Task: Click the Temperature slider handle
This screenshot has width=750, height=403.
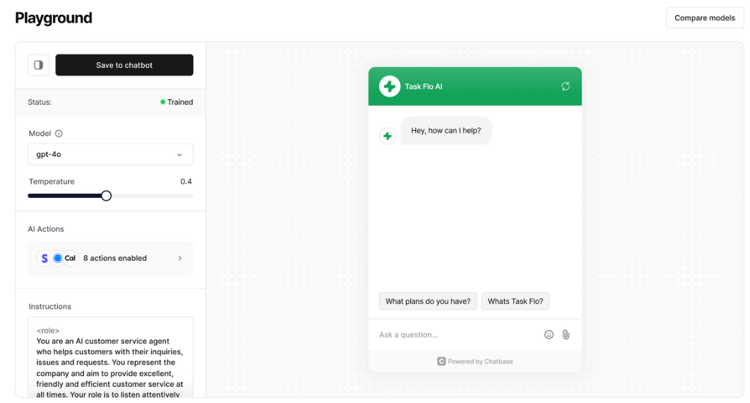Action: coord(106,195)
